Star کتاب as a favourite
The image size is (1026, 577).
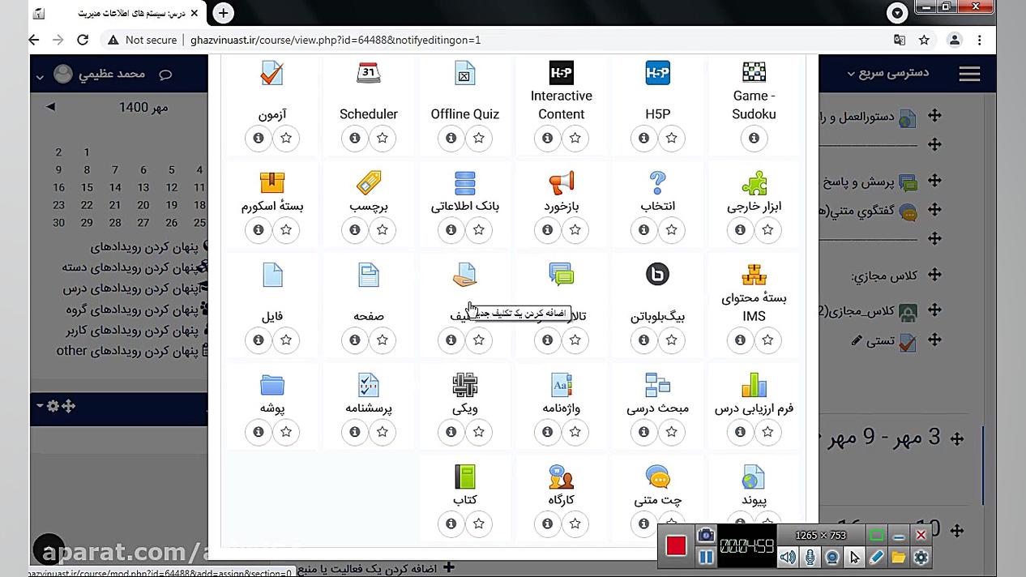(479, 524)
